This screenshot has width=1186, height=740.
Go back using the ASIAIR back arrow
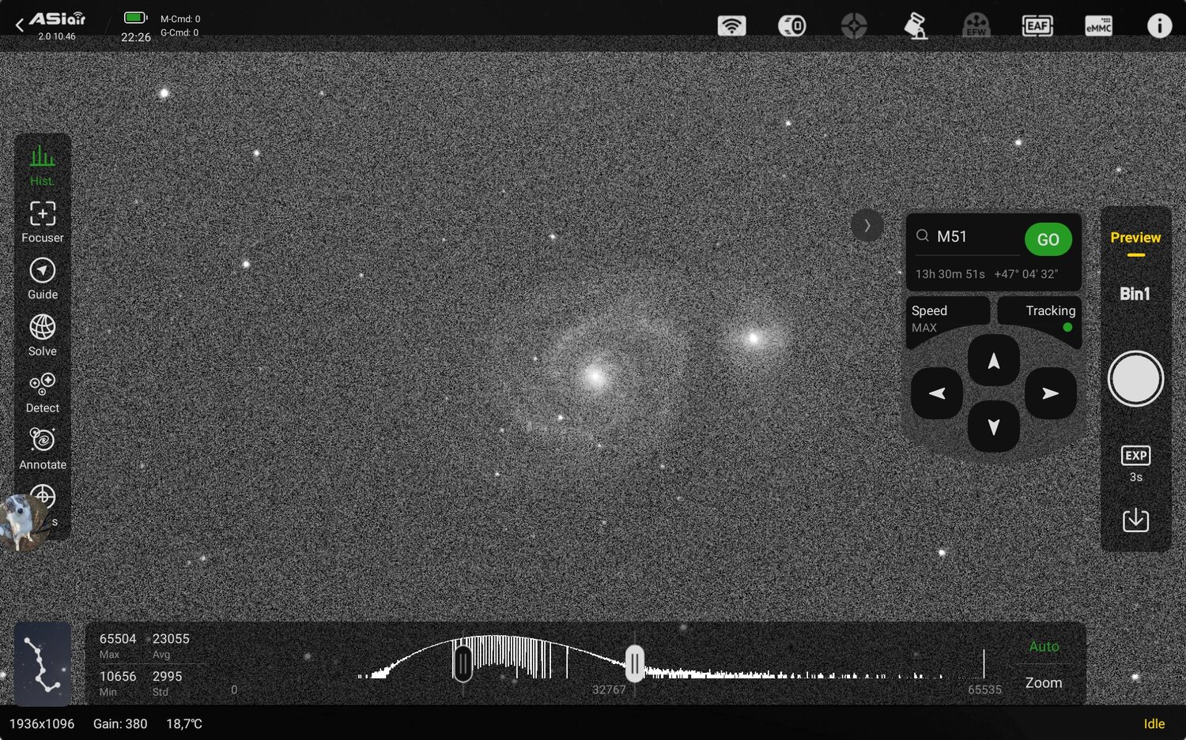pos(20,24)
